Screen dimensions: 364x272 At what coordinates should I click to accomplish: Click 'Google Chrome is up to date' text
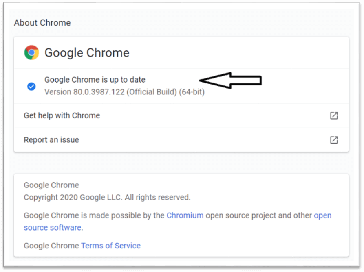point(95,80)
